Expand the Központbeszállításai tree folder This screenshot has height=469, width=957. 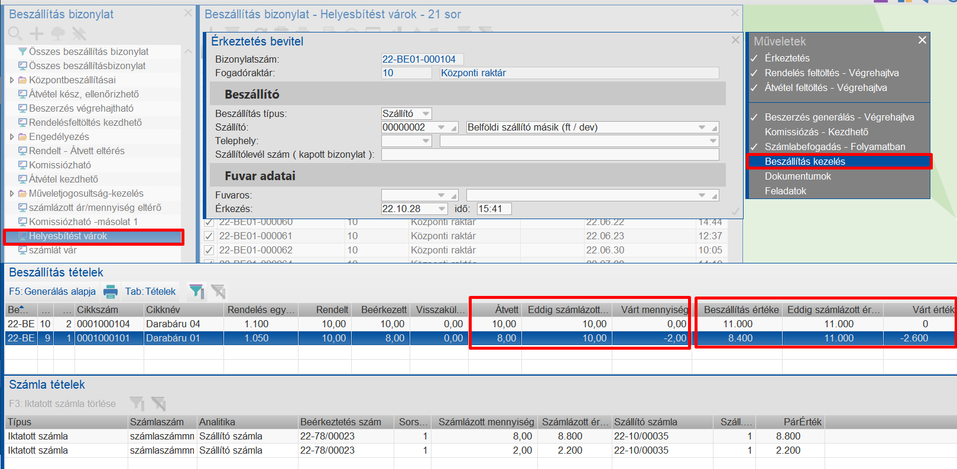12,80
